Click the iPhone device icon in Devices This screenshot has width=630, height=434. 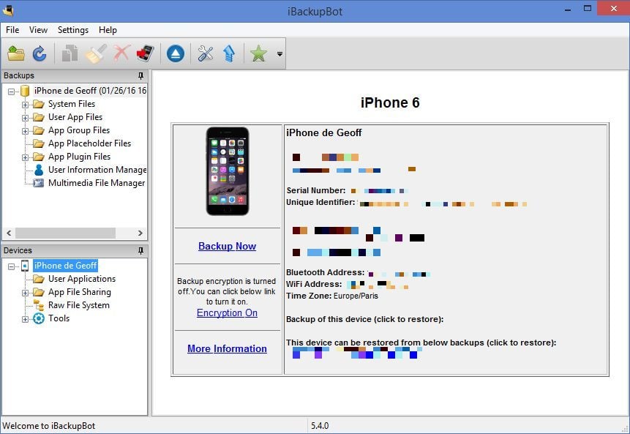(x=25, y=266)
